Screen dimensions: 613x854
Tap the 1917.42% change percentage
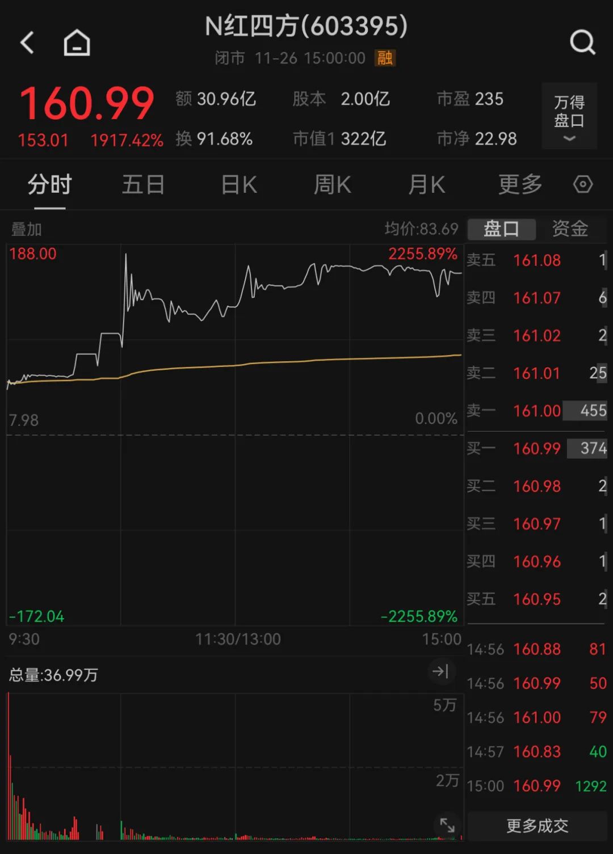tap(127, 140)
